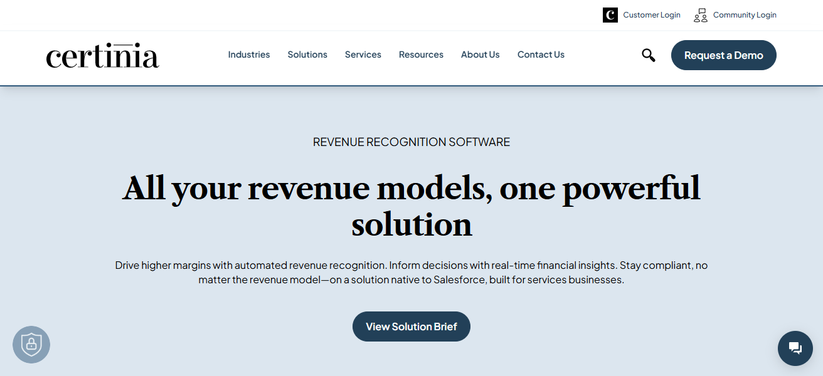Click the Request a Demo button

click(x=723, y=55)
